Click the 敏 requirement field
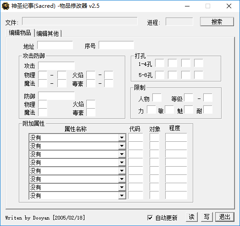 (169, 110)
